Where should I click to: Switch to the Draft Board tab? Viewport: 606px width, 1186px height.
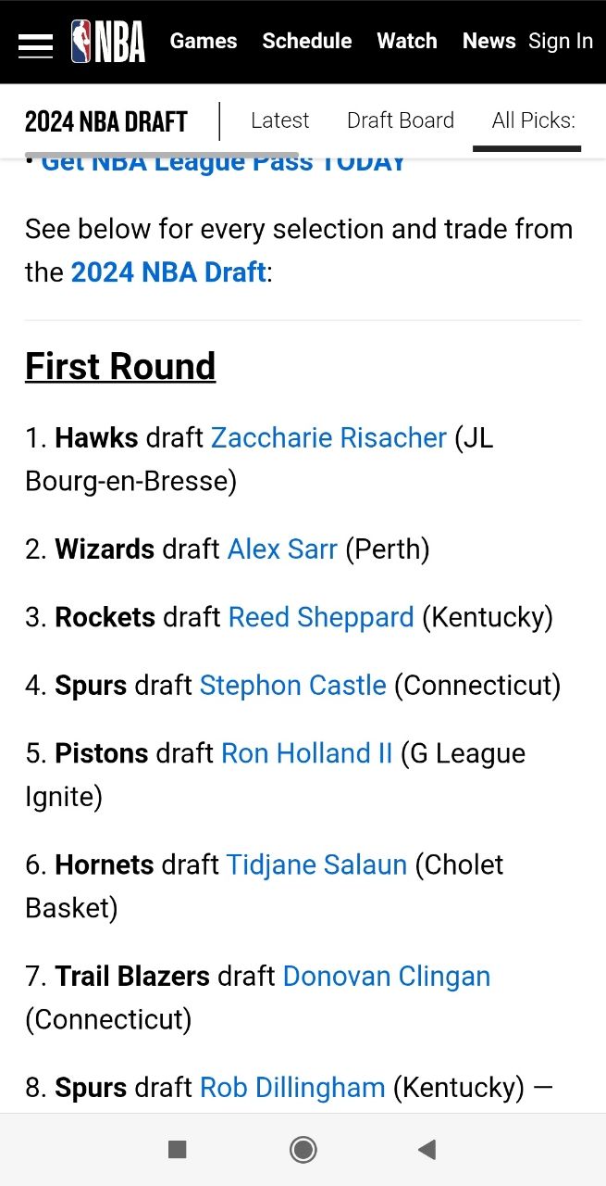pos(400,120)
